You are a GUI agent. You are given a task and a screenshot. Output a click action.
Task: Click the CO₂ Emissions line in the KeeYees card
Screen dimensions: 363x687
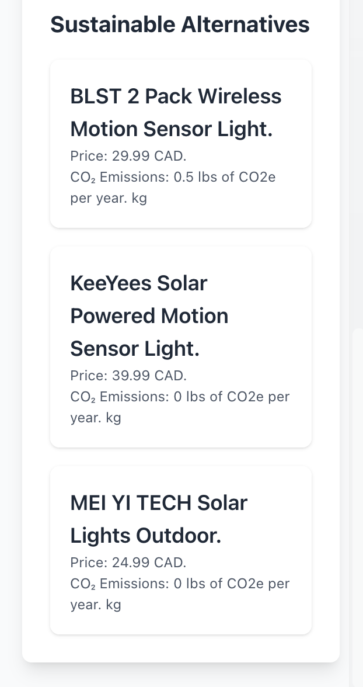coord(180,397)
